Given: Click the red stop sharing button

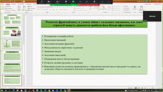Looking at the screenshot, I should (x=89, y=5).
